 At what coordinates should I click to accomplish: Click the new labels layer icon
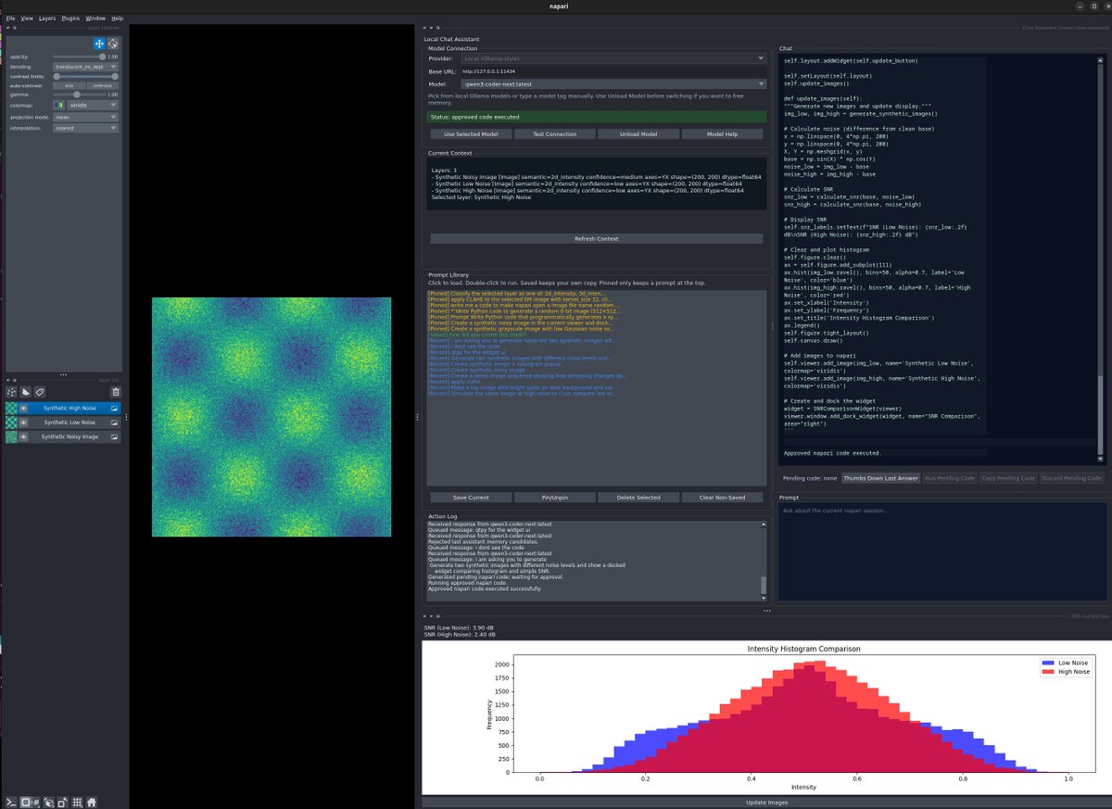40,392
